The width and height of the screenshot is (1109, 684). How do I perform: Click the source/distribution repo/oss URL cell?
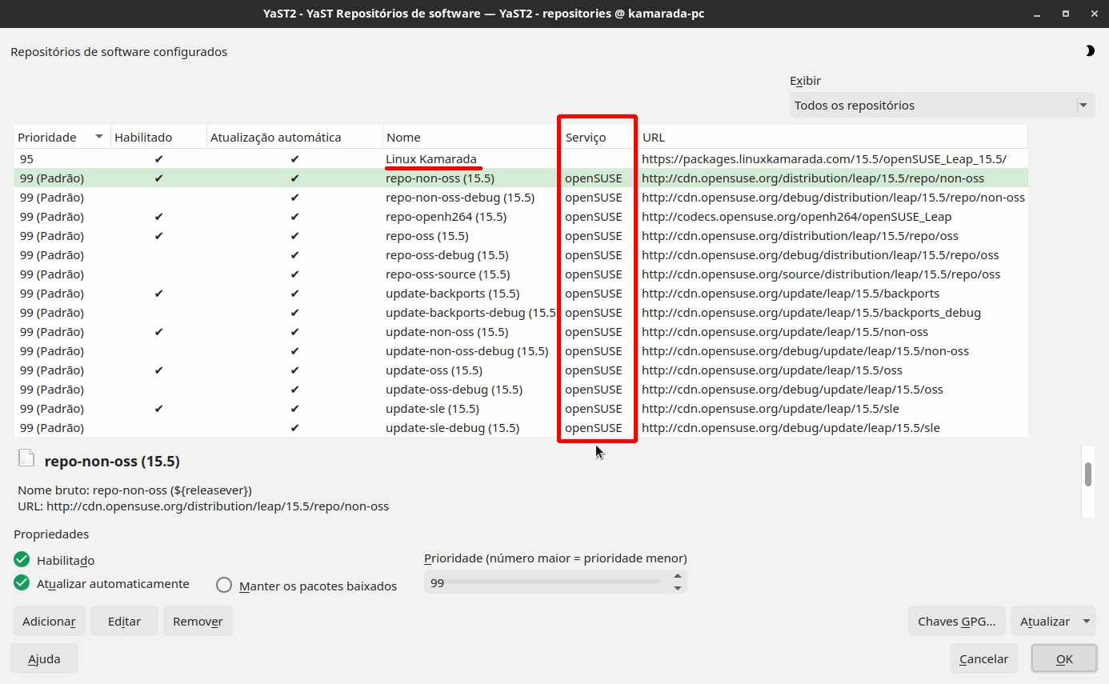pyautogui.click(x=821, y=274)
